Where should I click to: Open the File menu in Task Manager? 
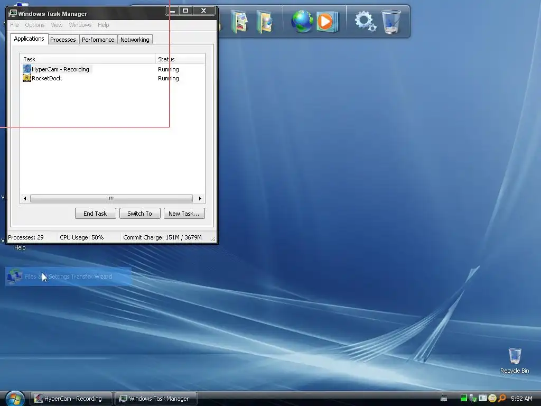[x=14, y=25]
